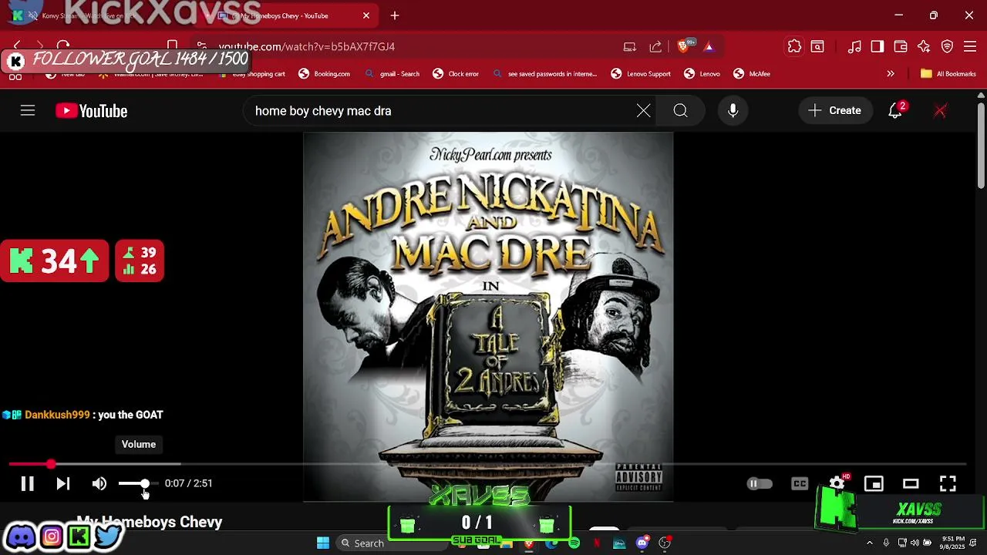Open YouTube notifications bell
Screen dimensions: 987x555
[x=896, y=110]
